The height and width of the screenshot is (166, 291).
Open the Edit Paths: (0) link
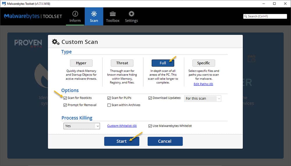203,84
